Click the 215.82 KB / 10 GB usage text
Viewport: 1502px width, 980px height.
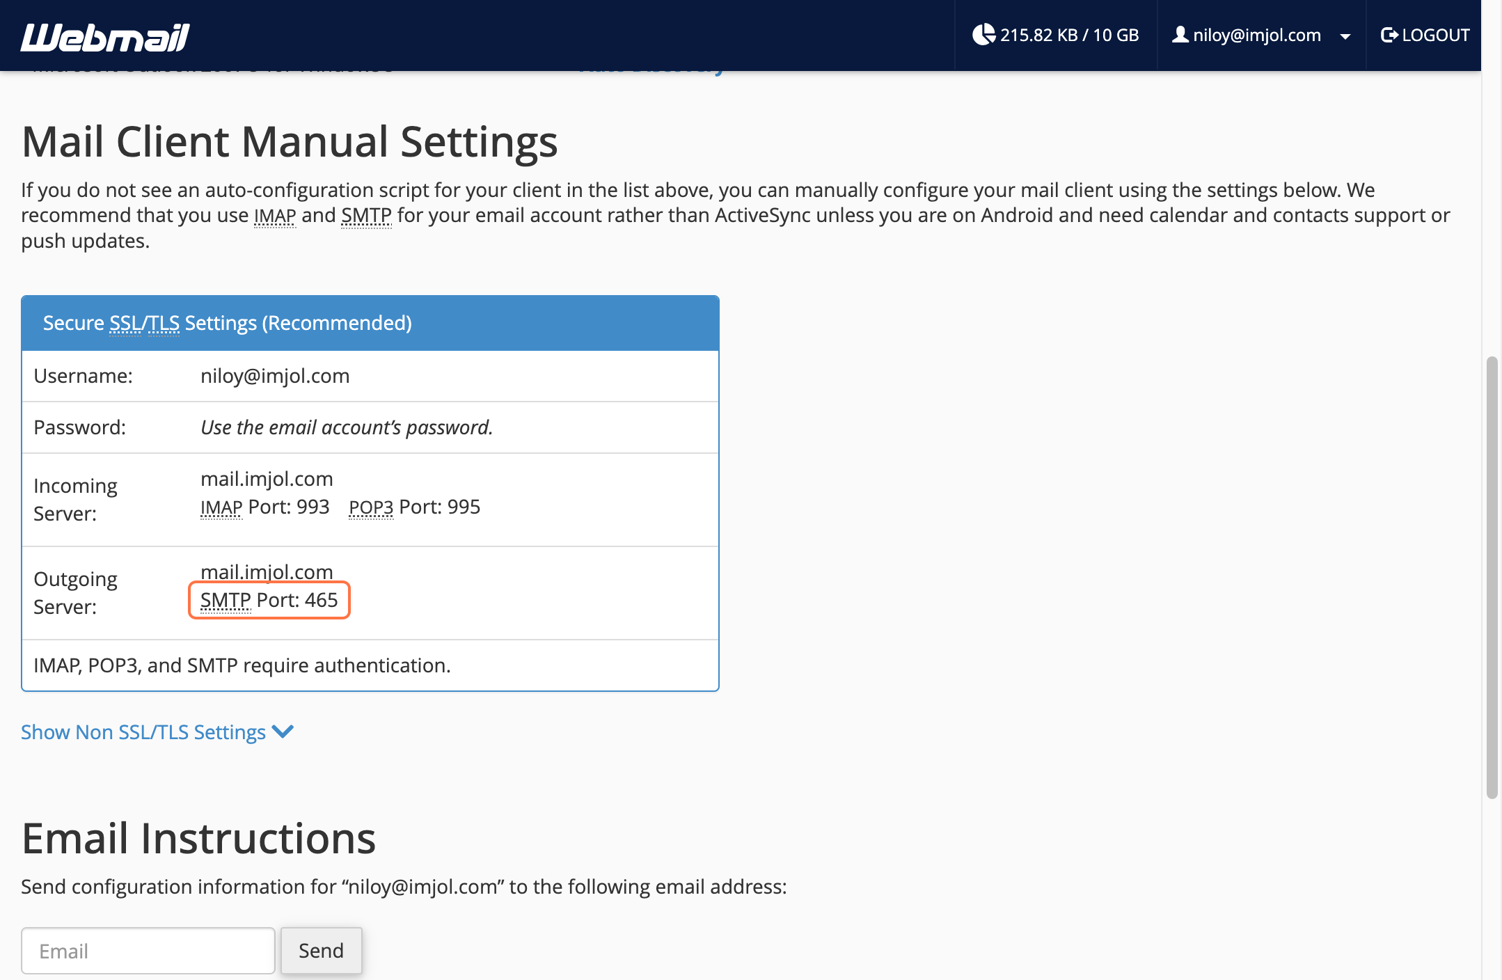1069,35
